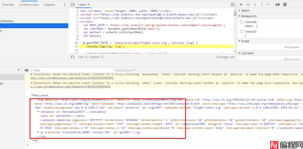This screenshot has height=149, width=303.
Task: Click the deactivate breakpoints icon
Action: click(278, 5)
